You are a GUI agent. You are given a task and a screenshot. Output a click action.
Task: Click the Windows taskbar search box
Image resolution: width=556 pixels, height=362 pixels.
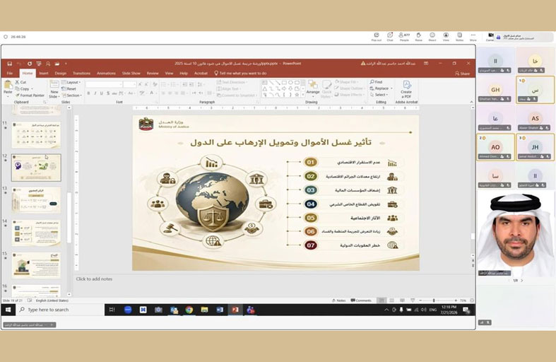[59, 310]
